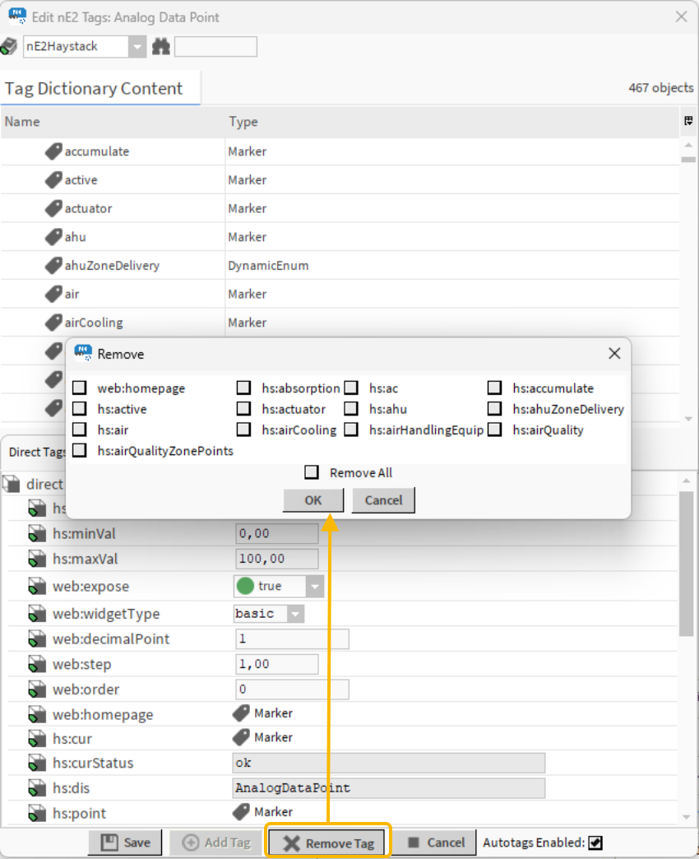Click the table options icon above the scrollbar

(x=688, y=121)
